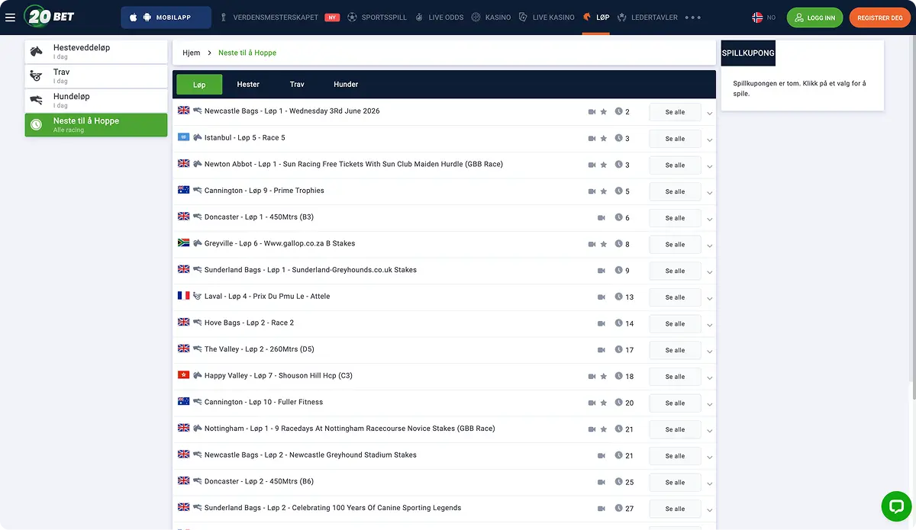The width and height of the screenshot is (916, 530).
Task: Expand the Greyville Løp 6 chevron
Action: tap(710, 246)
